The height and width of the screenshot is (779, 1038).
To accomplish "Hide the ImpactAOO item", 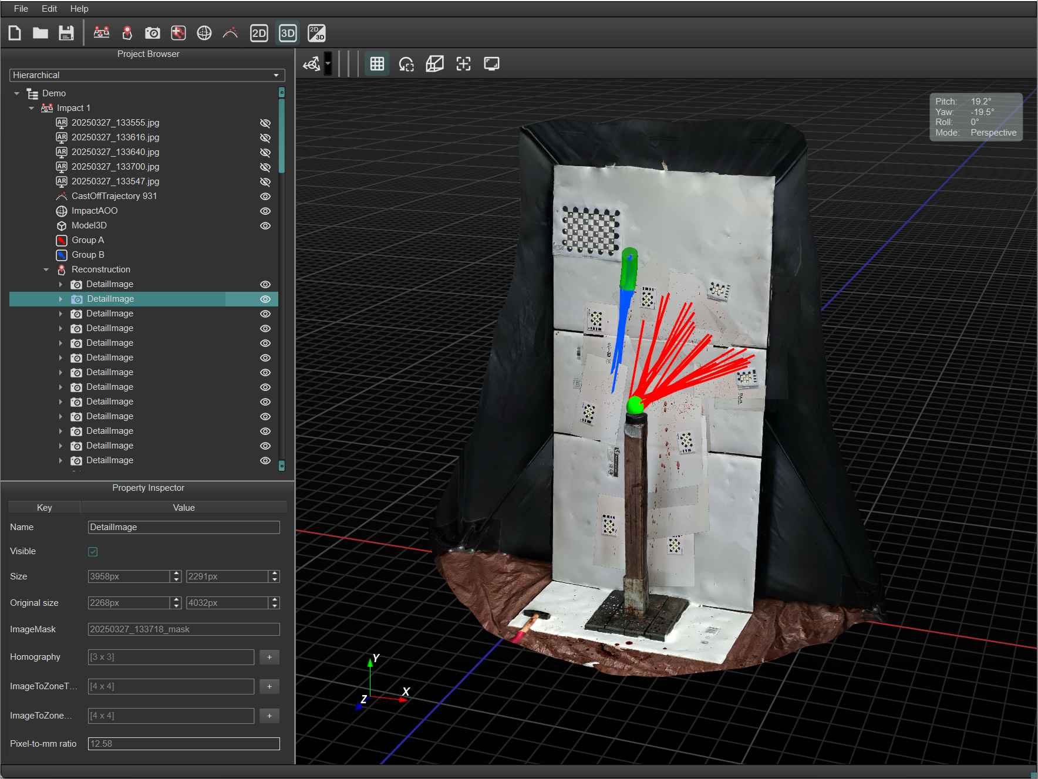I will point(265,211).
